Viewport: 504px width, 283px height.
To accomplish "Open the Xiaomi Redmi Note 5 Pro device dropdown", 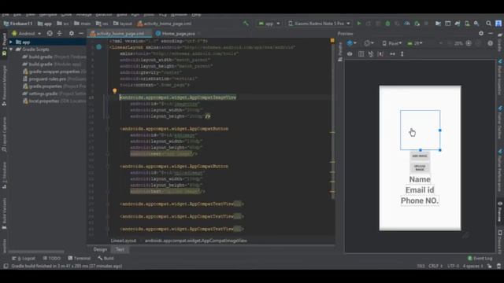I will pos(319,24).
